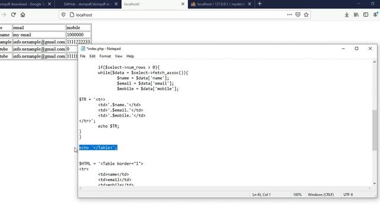The width and height of the screenshot is (380, 214).
Task: Close the phpMyAdmin localhost tab
Action: tap(249, 4)
